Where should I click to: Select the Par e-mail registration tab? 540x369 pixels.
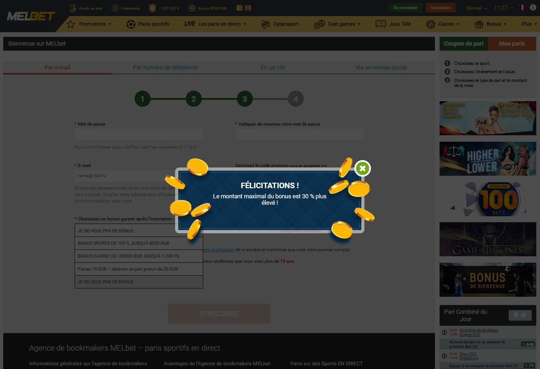pyautogui.click(x=57, y=67)
